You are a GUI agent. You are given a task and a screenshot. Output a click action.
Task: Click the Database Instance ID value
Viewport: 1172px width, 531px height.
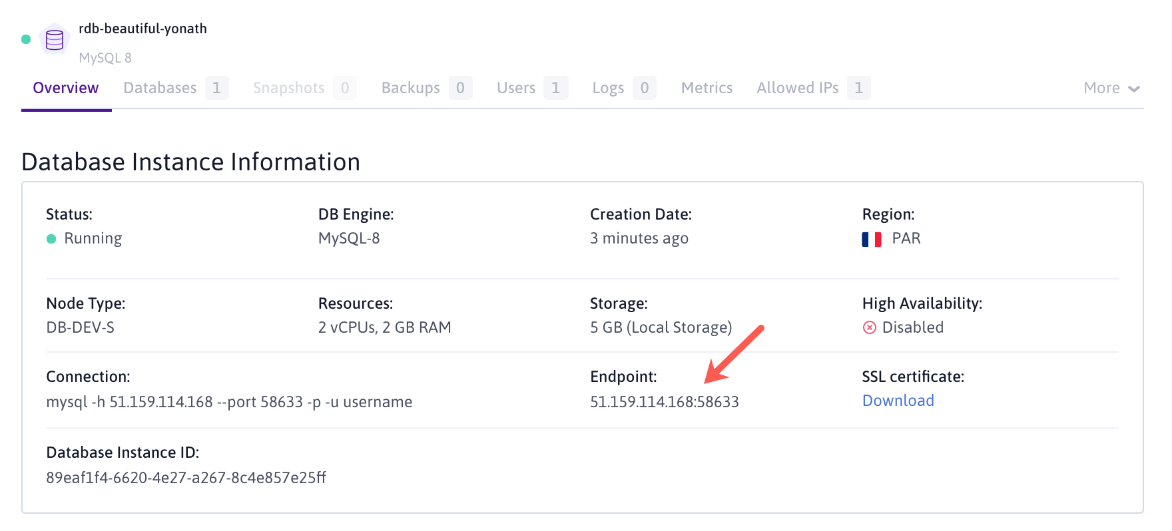coord(186,478)
